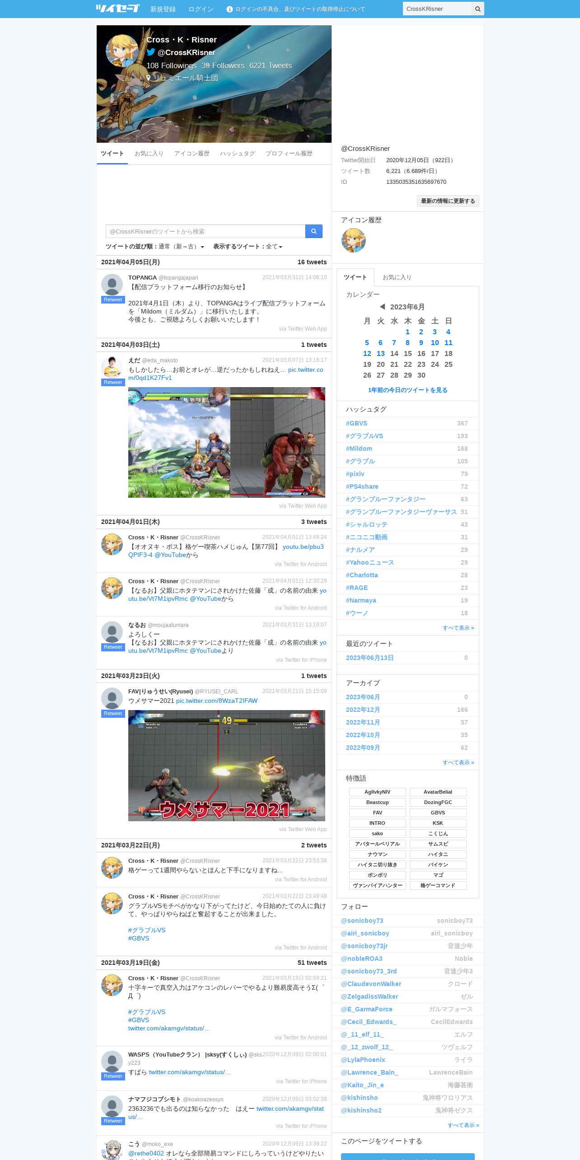Open #pixiv hashtag link
580x1160 pixels.
point(355,474)
